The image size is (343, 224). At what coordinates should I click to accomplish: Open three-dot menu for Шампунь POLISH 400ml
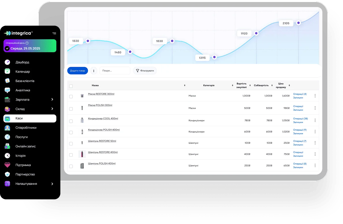pos(315,165)
